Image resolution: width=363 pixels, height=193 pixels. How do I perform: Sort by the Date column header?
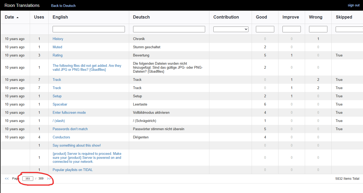click(x=10, y=17)
